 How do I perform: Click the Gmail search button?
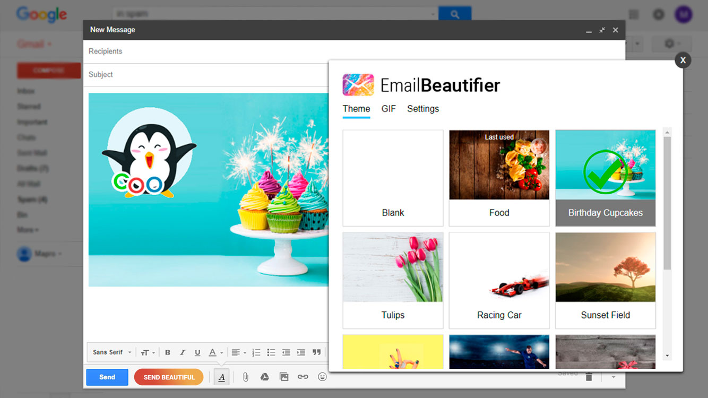455,14
